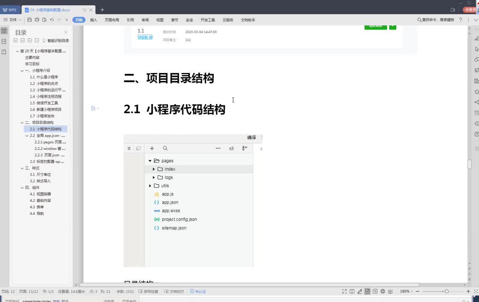The height and width of the screenshot is (302, 479).
Task: Switch to web layout globe icon
Action: pos(383,292)
